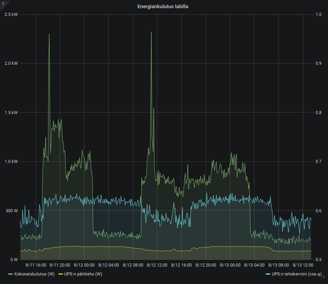The width and height of the screenshot is (328, 284).
Task: Click the '8/12 04:00' time axis label
Action: coord(108,265)
